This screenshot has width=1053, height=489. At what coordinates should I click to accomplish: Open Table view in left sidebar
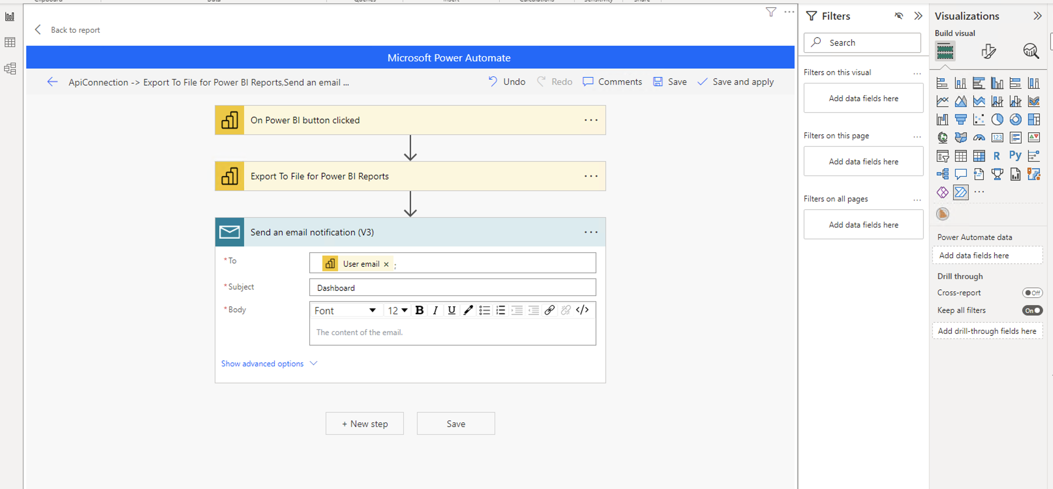tap(10, 42)
